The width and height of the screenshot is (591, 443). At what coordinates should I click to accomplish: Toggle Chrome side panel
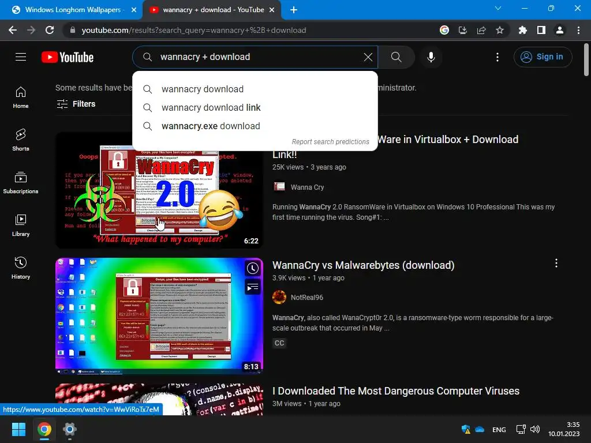pyautogui.click(x=541, y=30)
